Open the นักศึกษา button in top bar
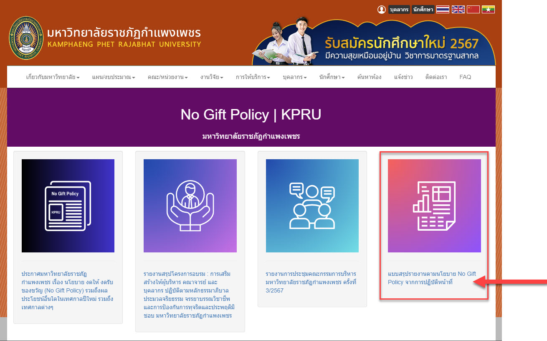The height and width of the screenshot is (341, 547). (423, 10)
